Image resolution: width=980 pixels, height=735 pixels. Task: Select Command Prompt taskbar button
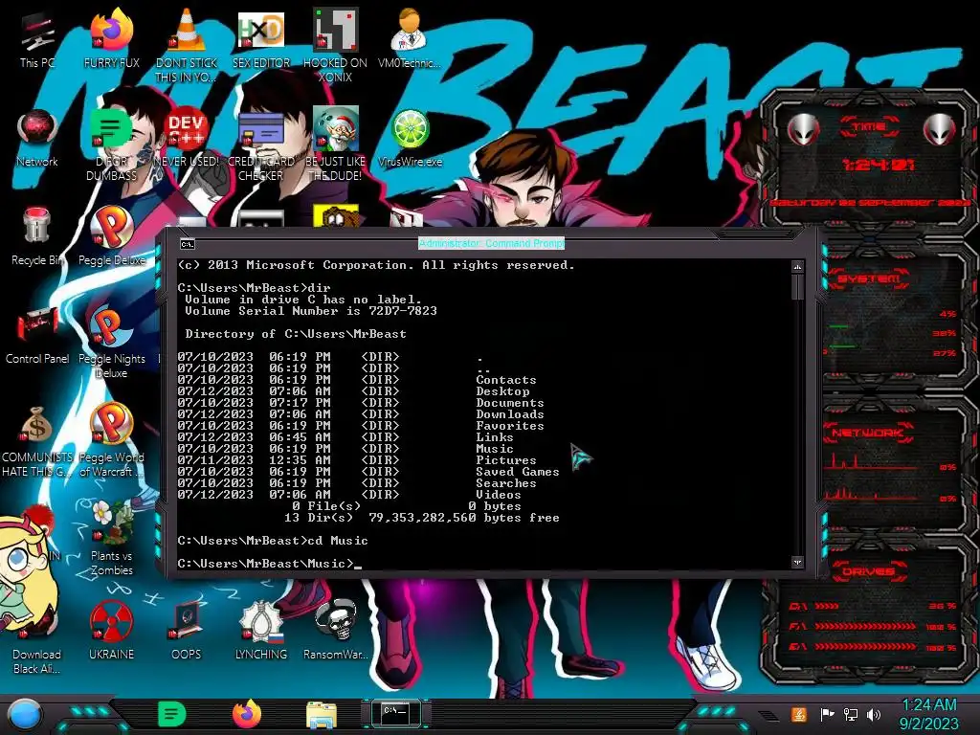coord(395,713)
